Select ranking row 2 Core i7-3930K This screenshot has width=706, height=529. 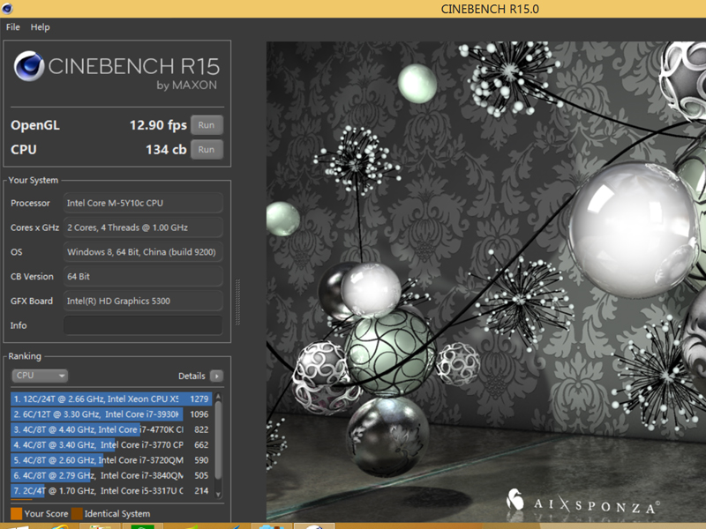coord(111,414)
